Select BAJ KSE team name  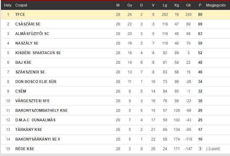pyautogui.click(x=23, y=63)
